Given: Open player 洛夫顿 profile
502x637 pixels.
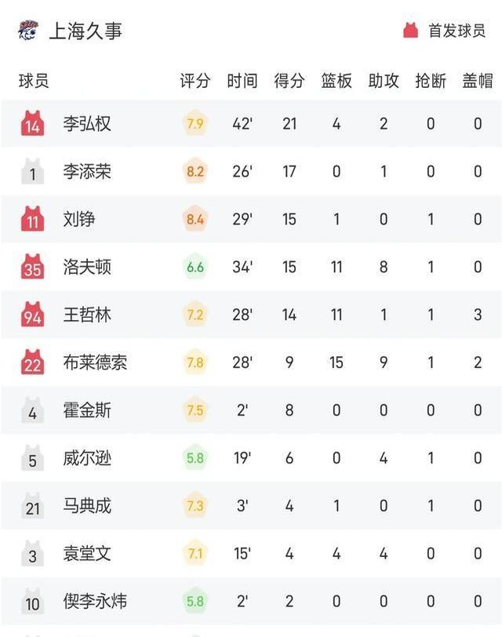Looking at the screenshot, I should point(87,267).
